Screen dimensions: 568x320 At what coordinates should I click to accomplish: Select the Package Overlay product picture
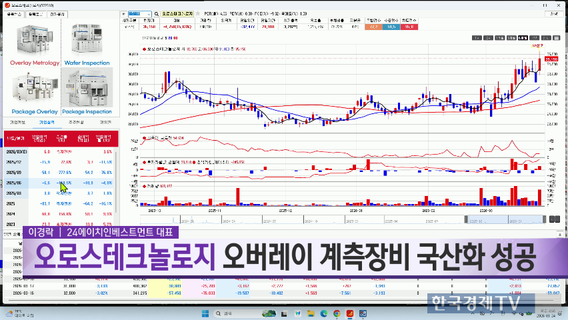33,91
